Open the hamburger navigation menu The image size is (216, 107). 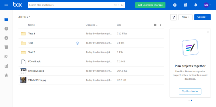click(x=6, y=5)
